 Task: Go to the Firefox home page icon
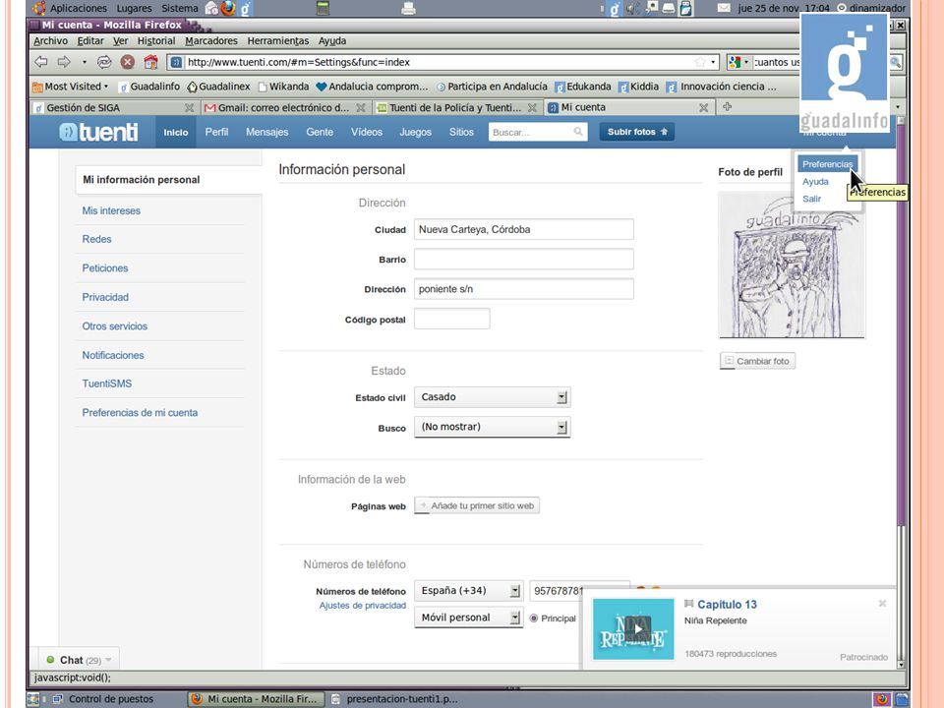coord(150,61)
